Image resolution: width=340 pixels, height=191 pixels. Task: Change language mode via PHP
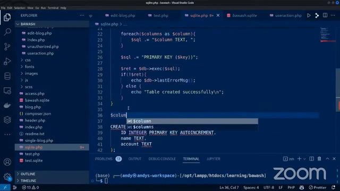(291, 187)
